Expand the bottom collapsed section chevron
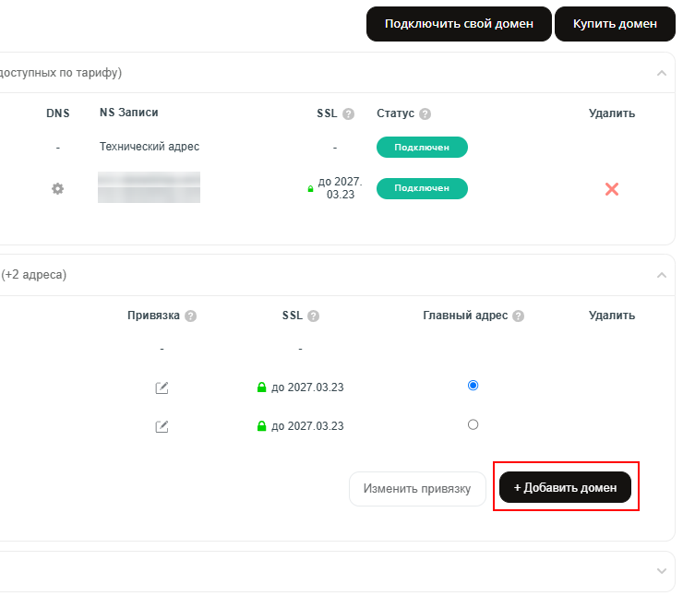Image resolution: width=683 pixels, height=596 pixels. (661, 571)
